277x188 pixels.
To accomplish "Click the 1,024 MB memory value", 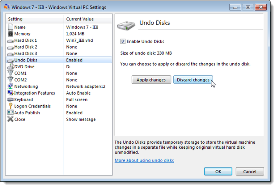I will click(75, 34).
